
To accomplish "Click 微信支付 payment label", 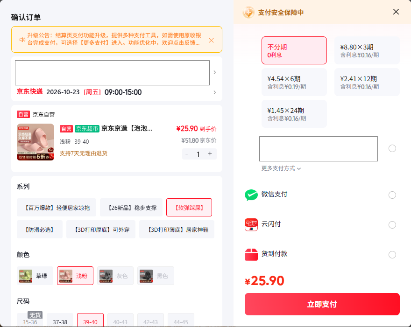I will (274, 194).
